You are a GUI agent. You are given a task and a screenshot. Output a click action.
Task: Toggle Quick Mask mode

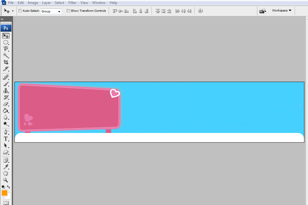6,203
